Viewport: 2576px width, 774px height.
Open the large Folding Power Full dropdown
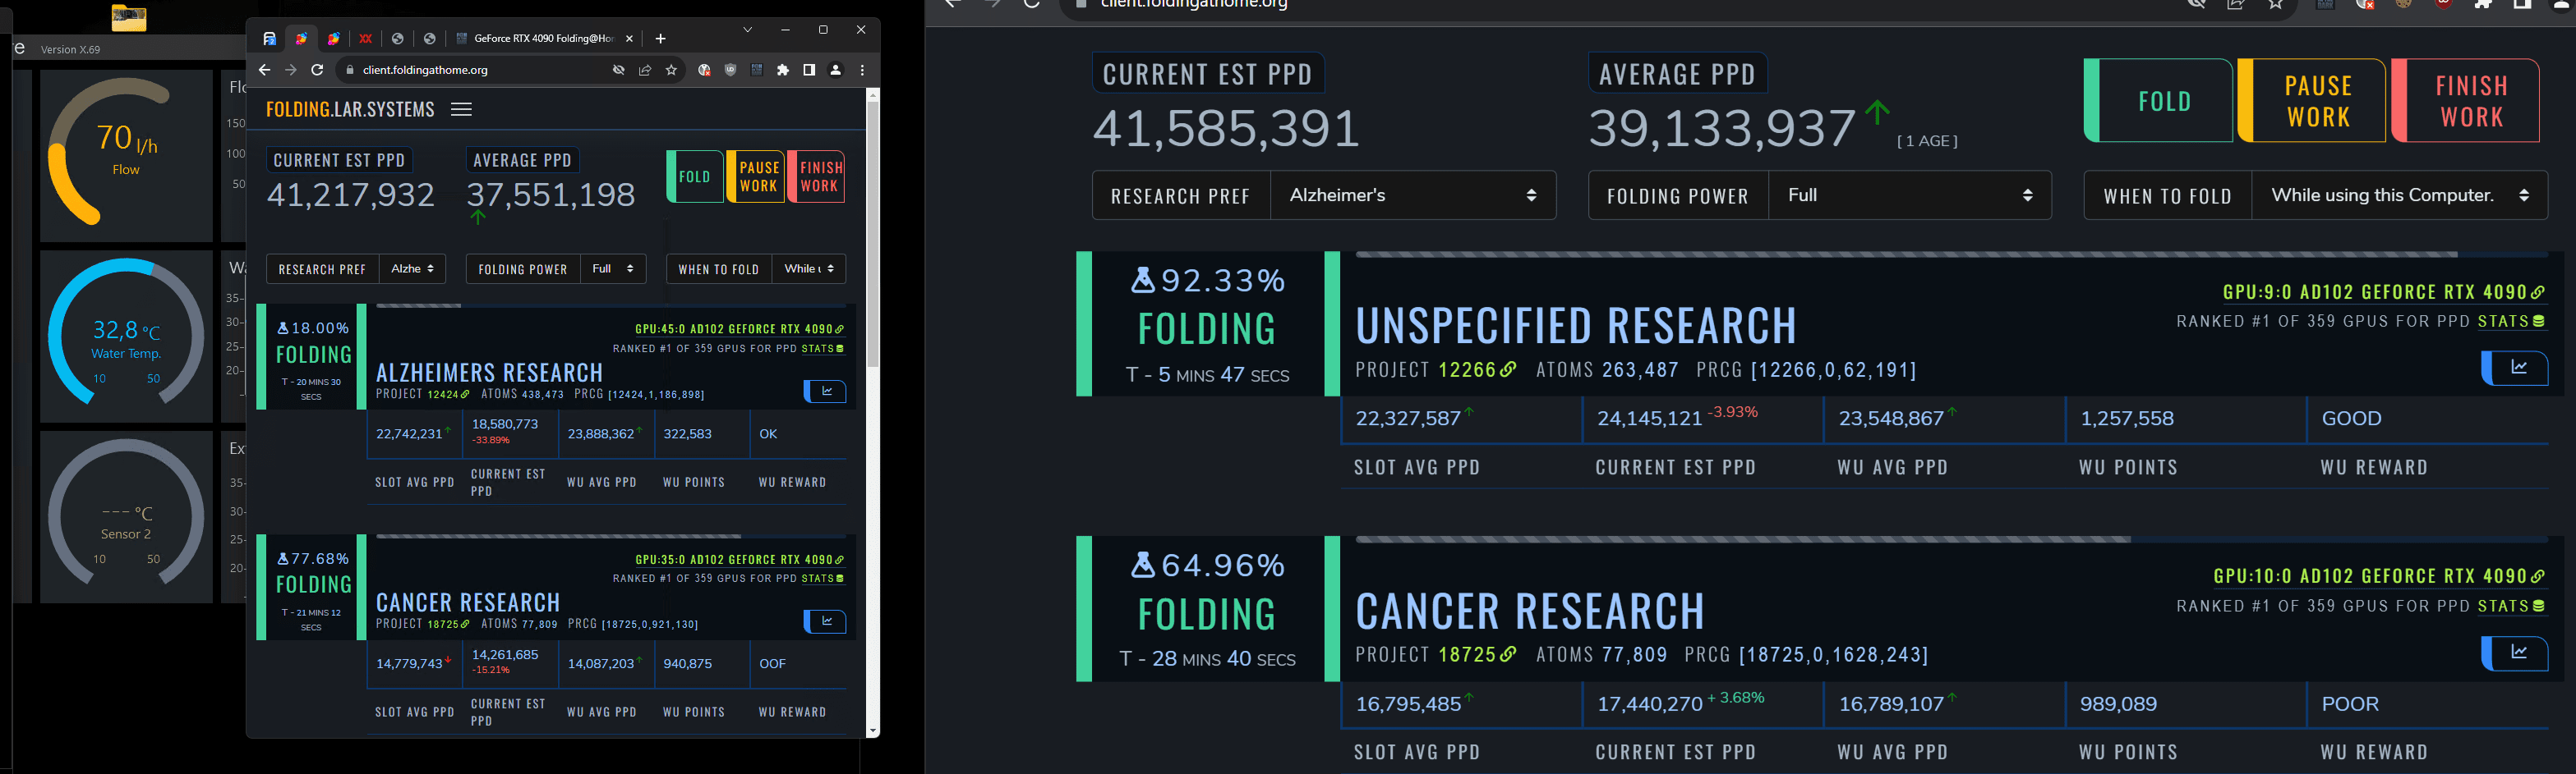tap(1909, 195)
